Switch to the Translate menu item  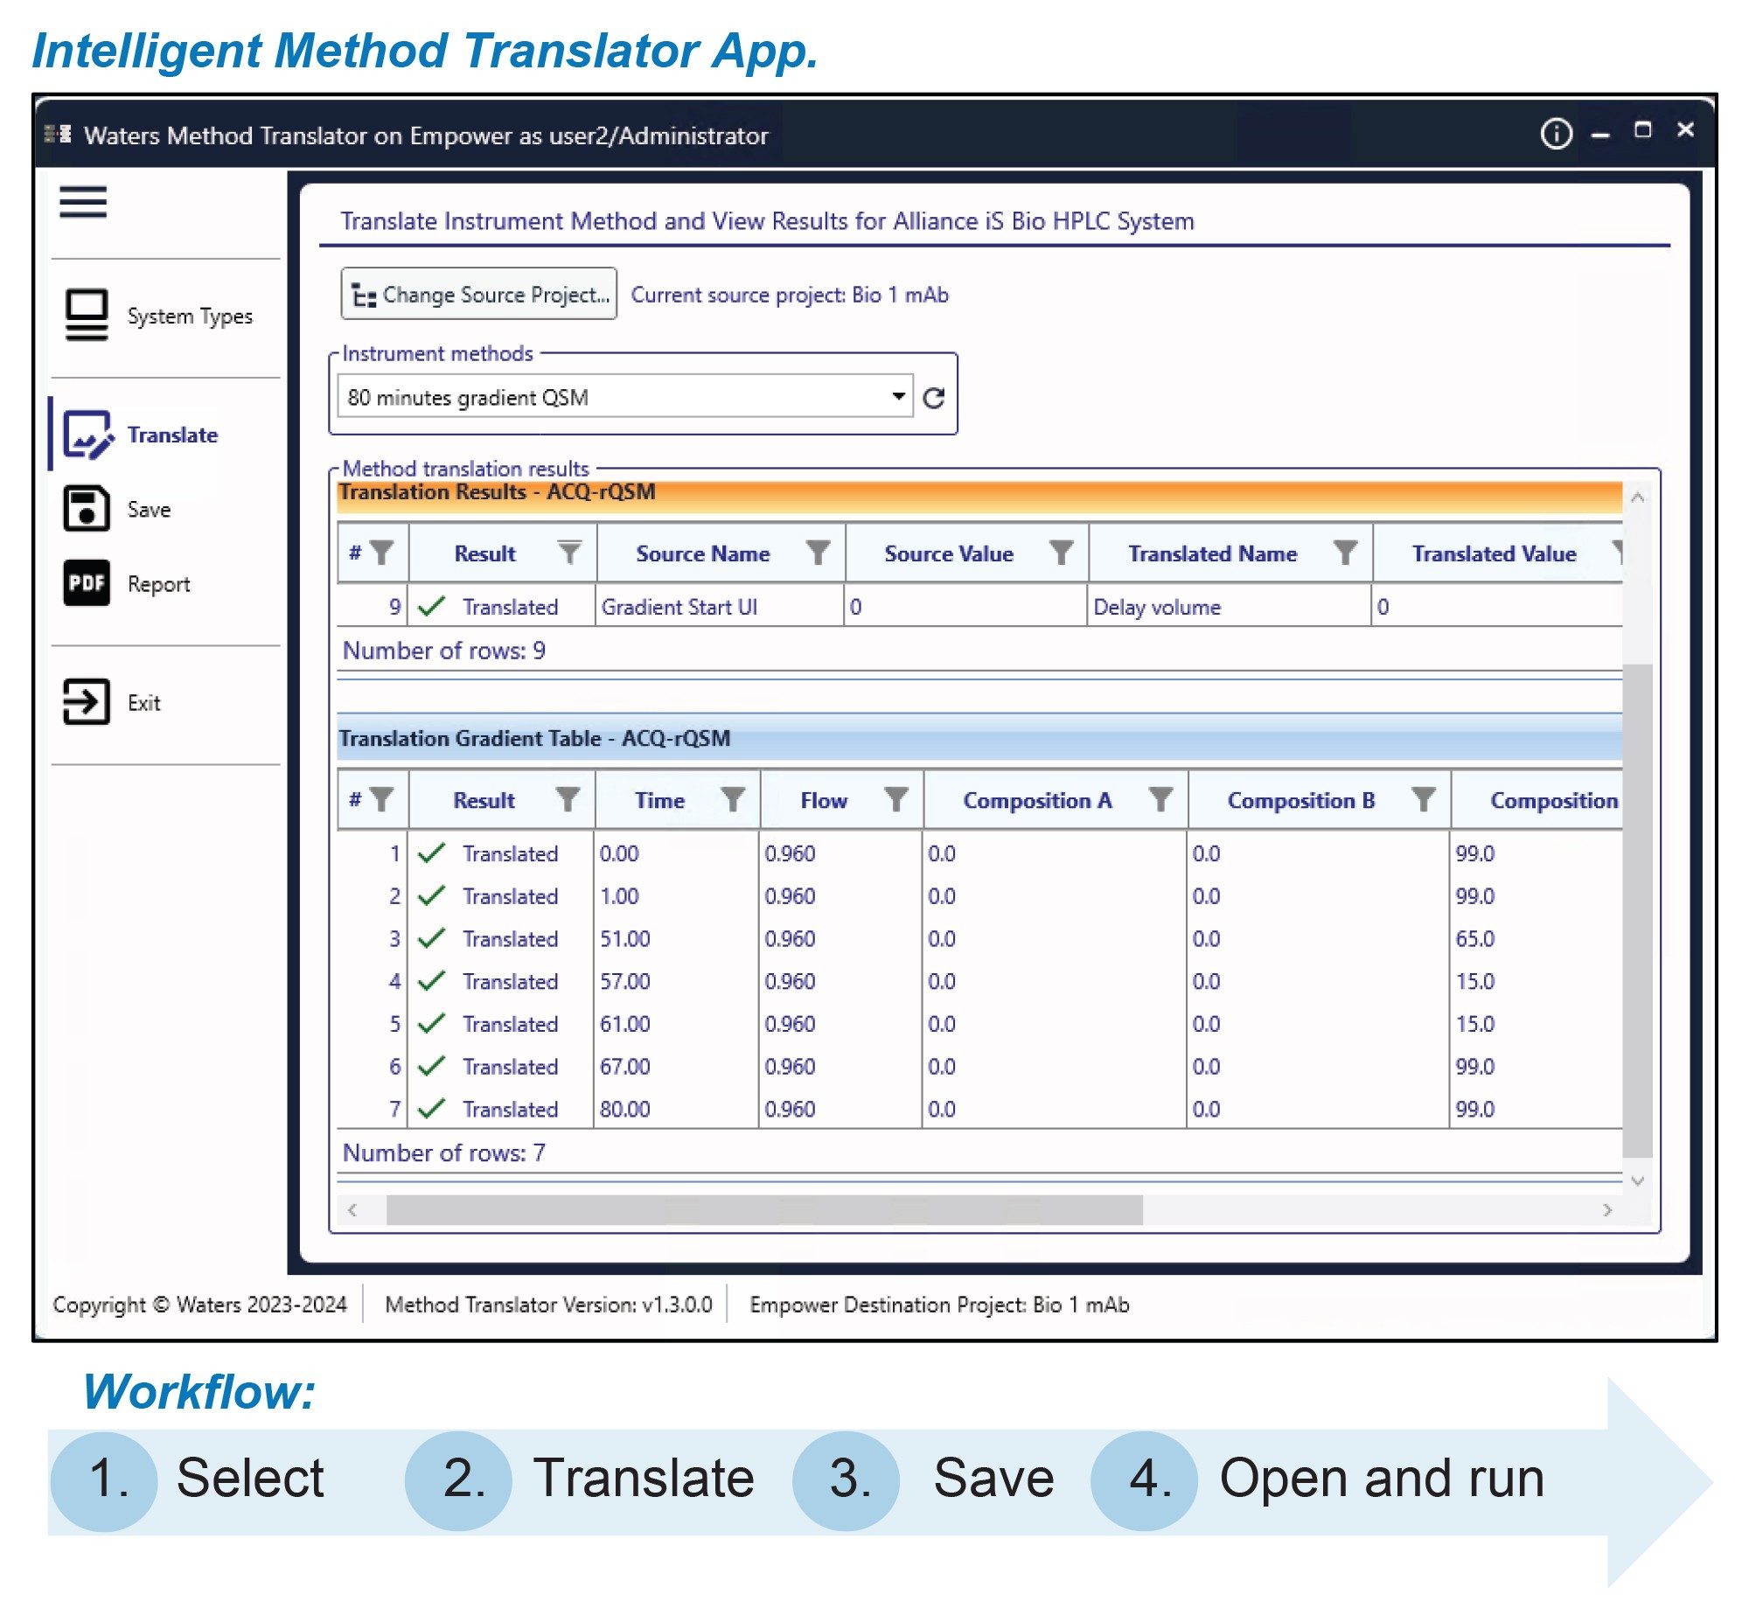coord(140,435)
